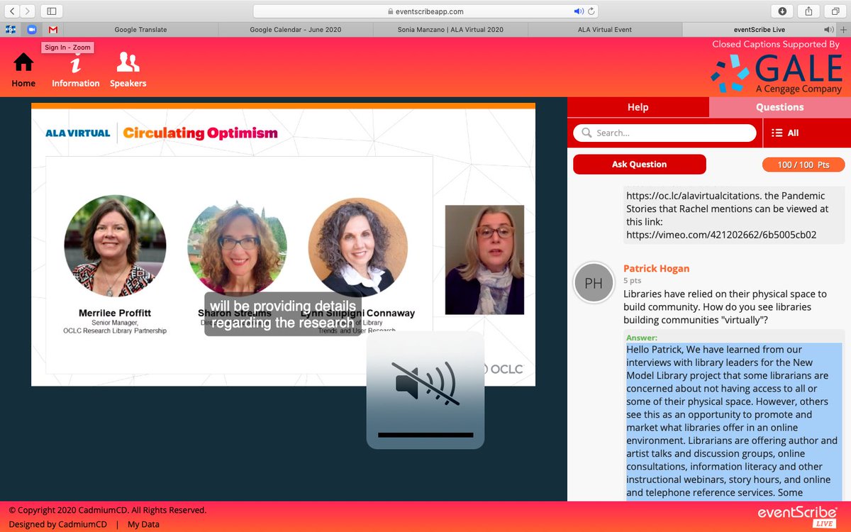Open the Information page
This screenshot has height=532, width=851.
click(x=75, y=70)
